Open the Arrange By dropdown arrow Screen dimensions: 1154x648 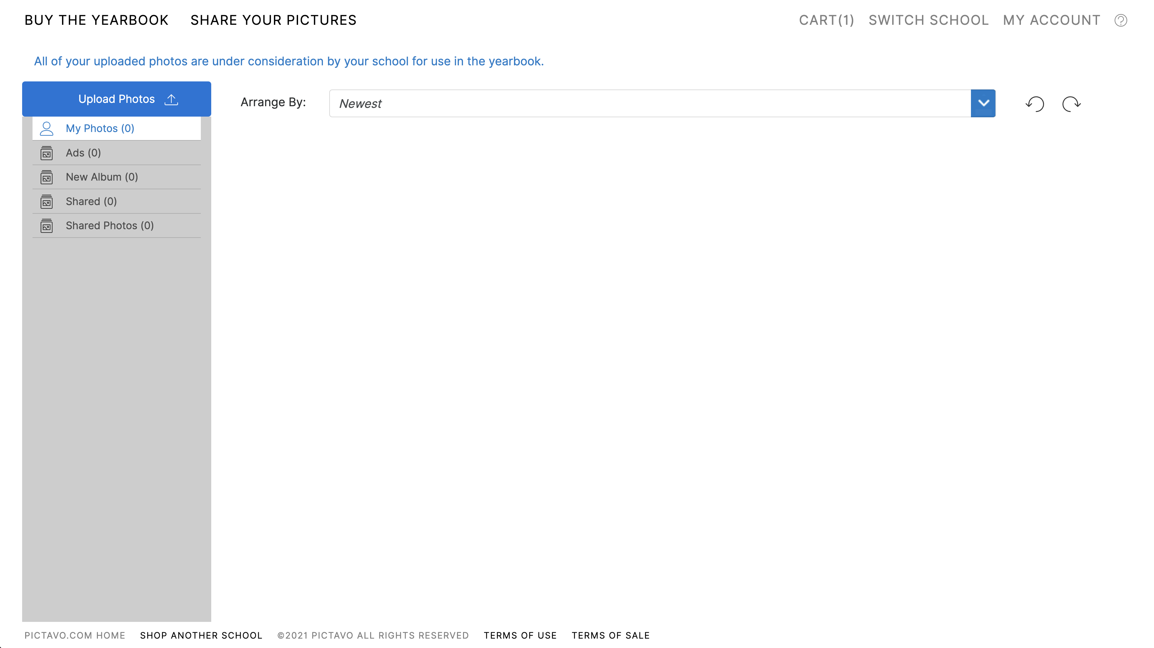coord(983,104)
